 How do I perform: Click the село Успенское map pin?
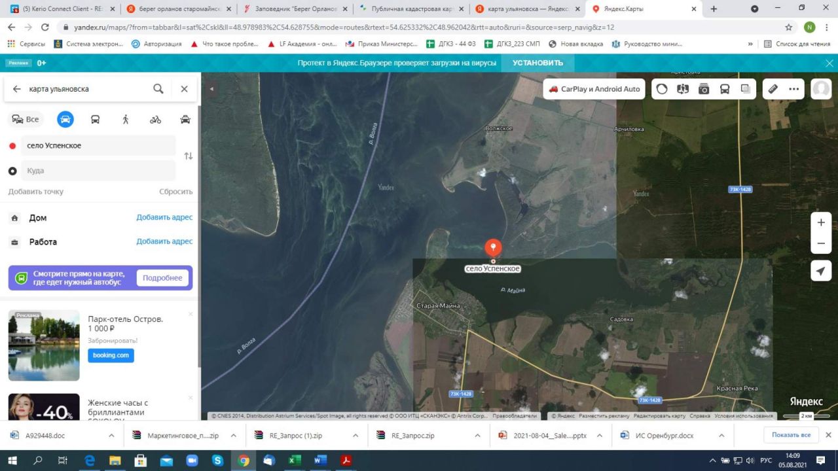(x=493, y=248)
